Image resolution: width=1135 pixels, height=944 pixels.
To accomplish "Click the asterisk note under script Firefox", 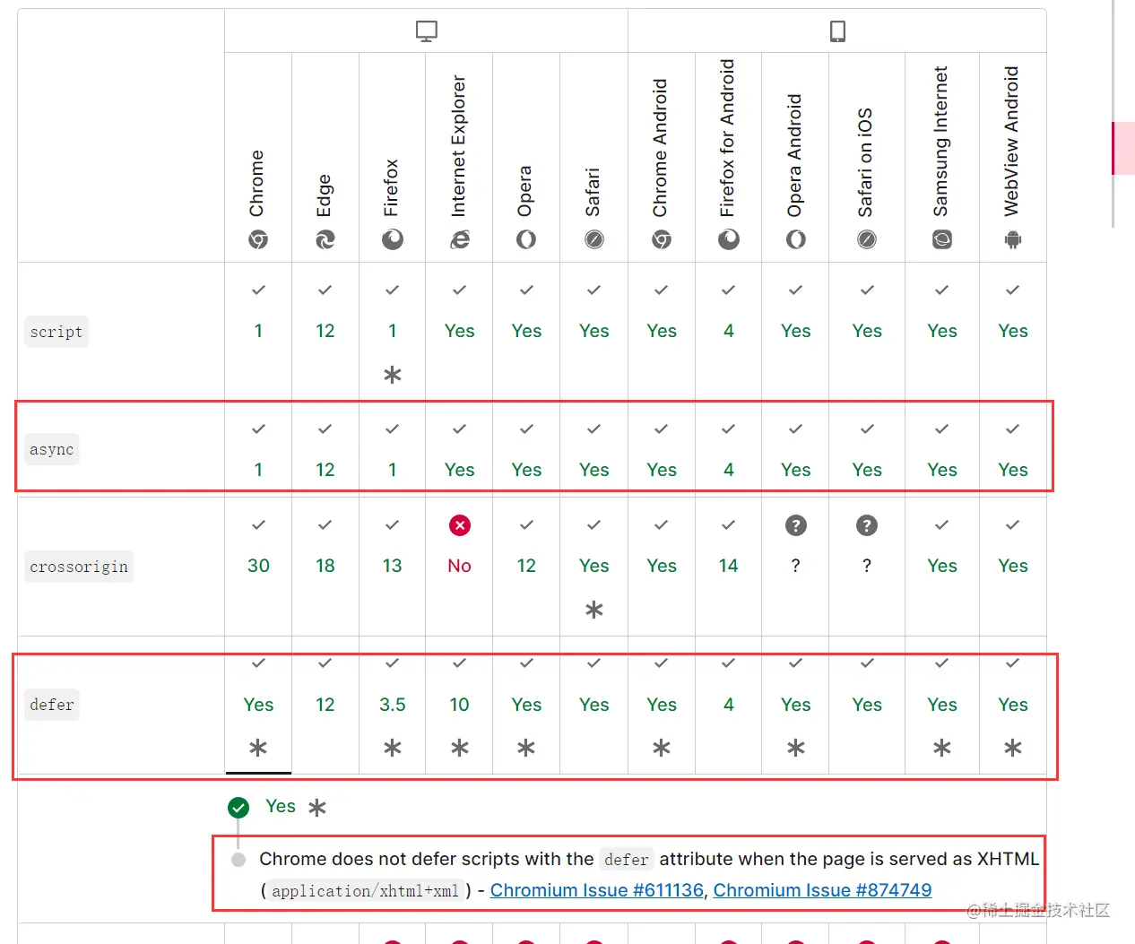I will [x=393, y=375].
